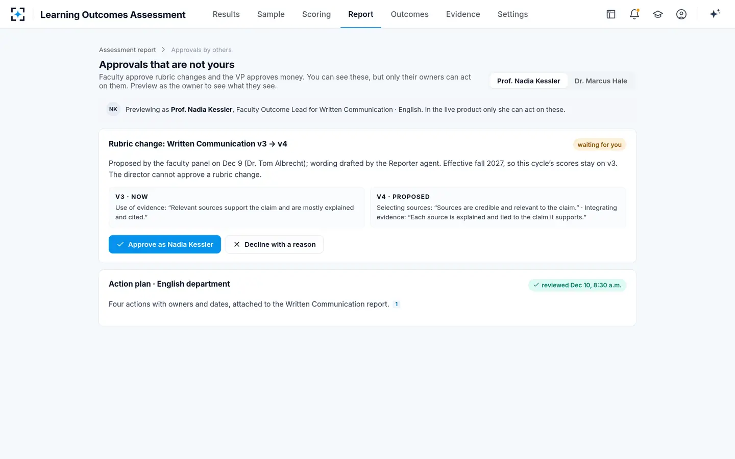
Task: Click the NK avatar badge
Action: (x=113, y=109)
